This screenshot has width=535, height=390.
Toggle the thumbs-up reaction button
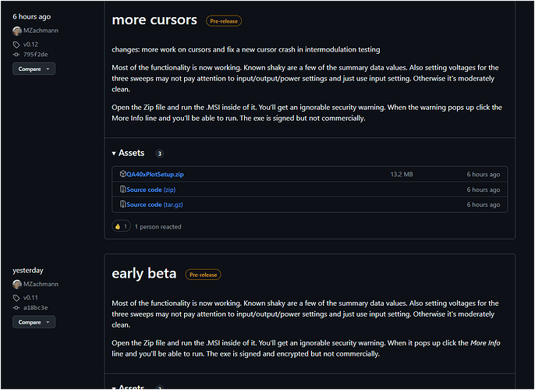tap(121, 226)
